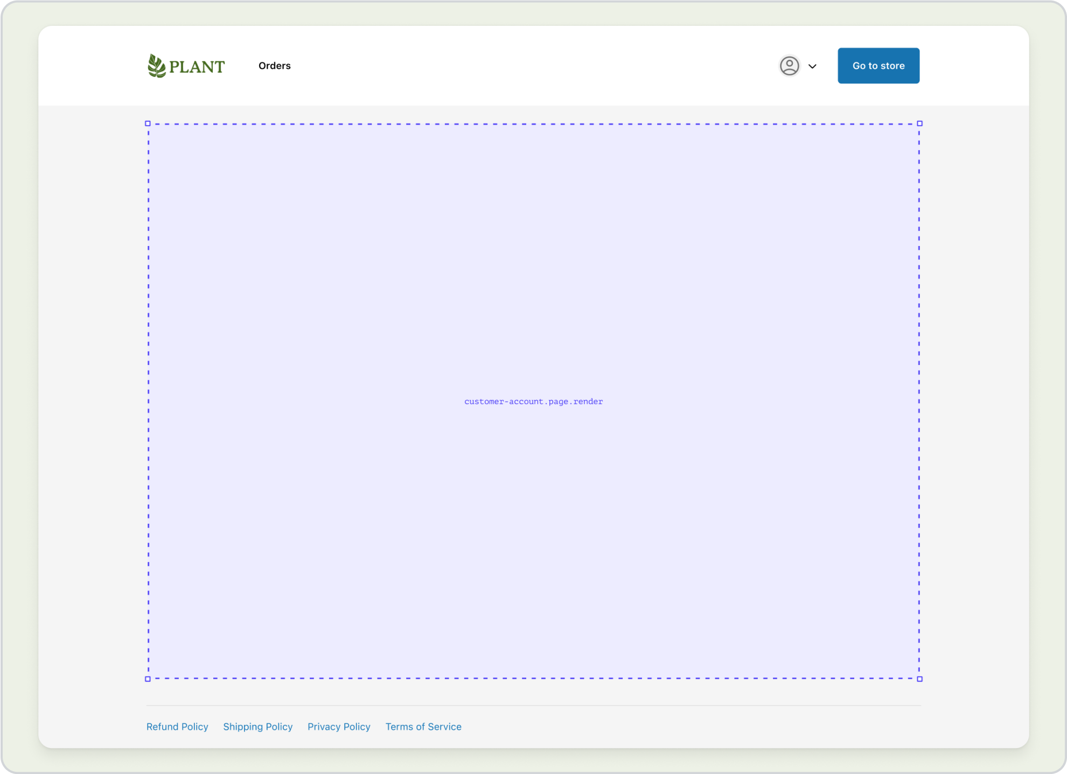Click the Go to store button

click(878, 65)
